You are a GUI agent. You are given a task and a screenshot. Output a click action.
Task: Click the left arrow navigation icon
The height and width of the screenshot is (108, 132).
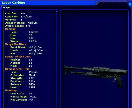click(4, 8)
